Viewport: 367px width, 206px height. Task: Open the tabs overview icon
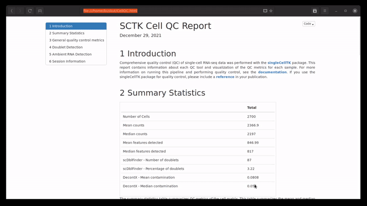pos(315,11)
